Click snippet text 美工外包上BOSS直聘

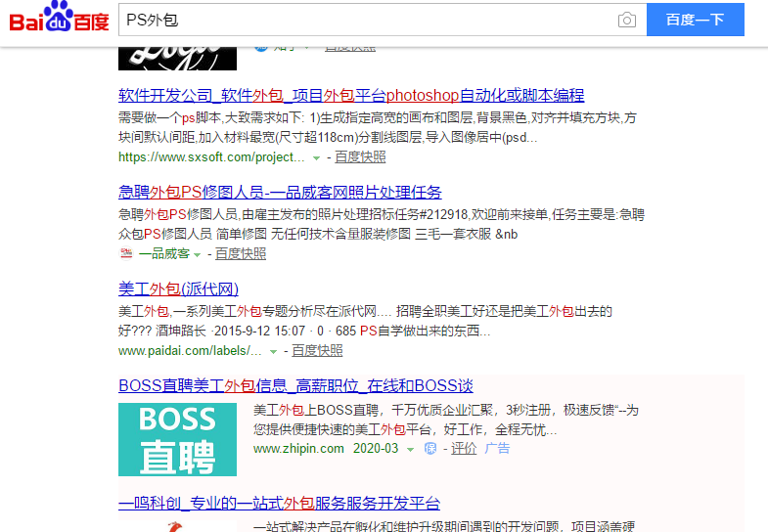point(316,410)
